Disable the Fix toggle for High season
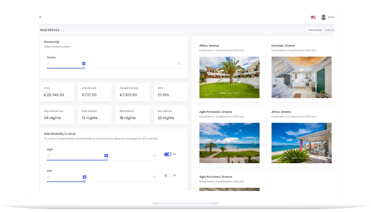This screenshot has width=371, height=212. (167, 154)
